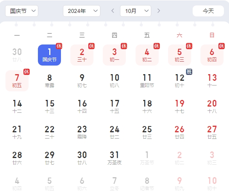229x192 pixels.
Task: Select October 29 廿七
Action: click(49, 158)
